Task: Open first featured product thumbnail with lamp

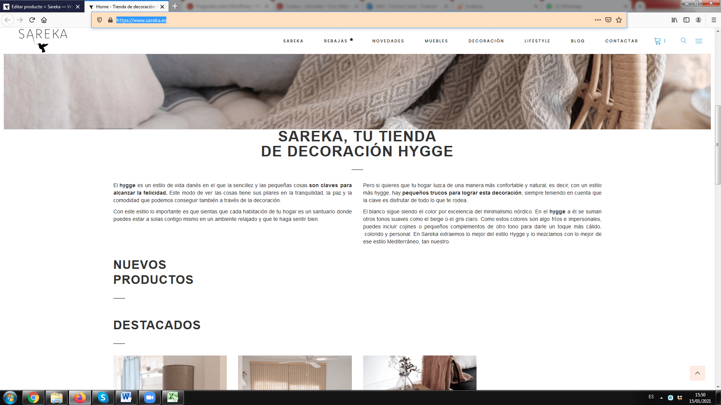Action: point(170,373)
